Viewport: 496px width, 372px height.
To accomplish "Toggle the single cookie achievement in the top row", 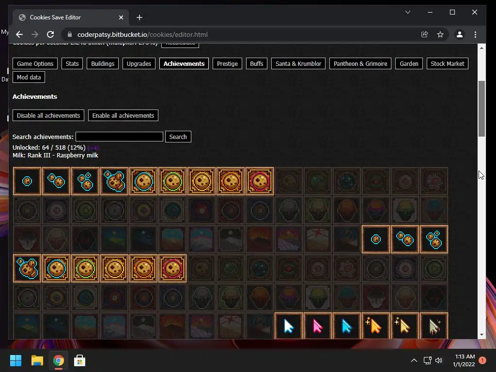I will (x=27, y=181).
